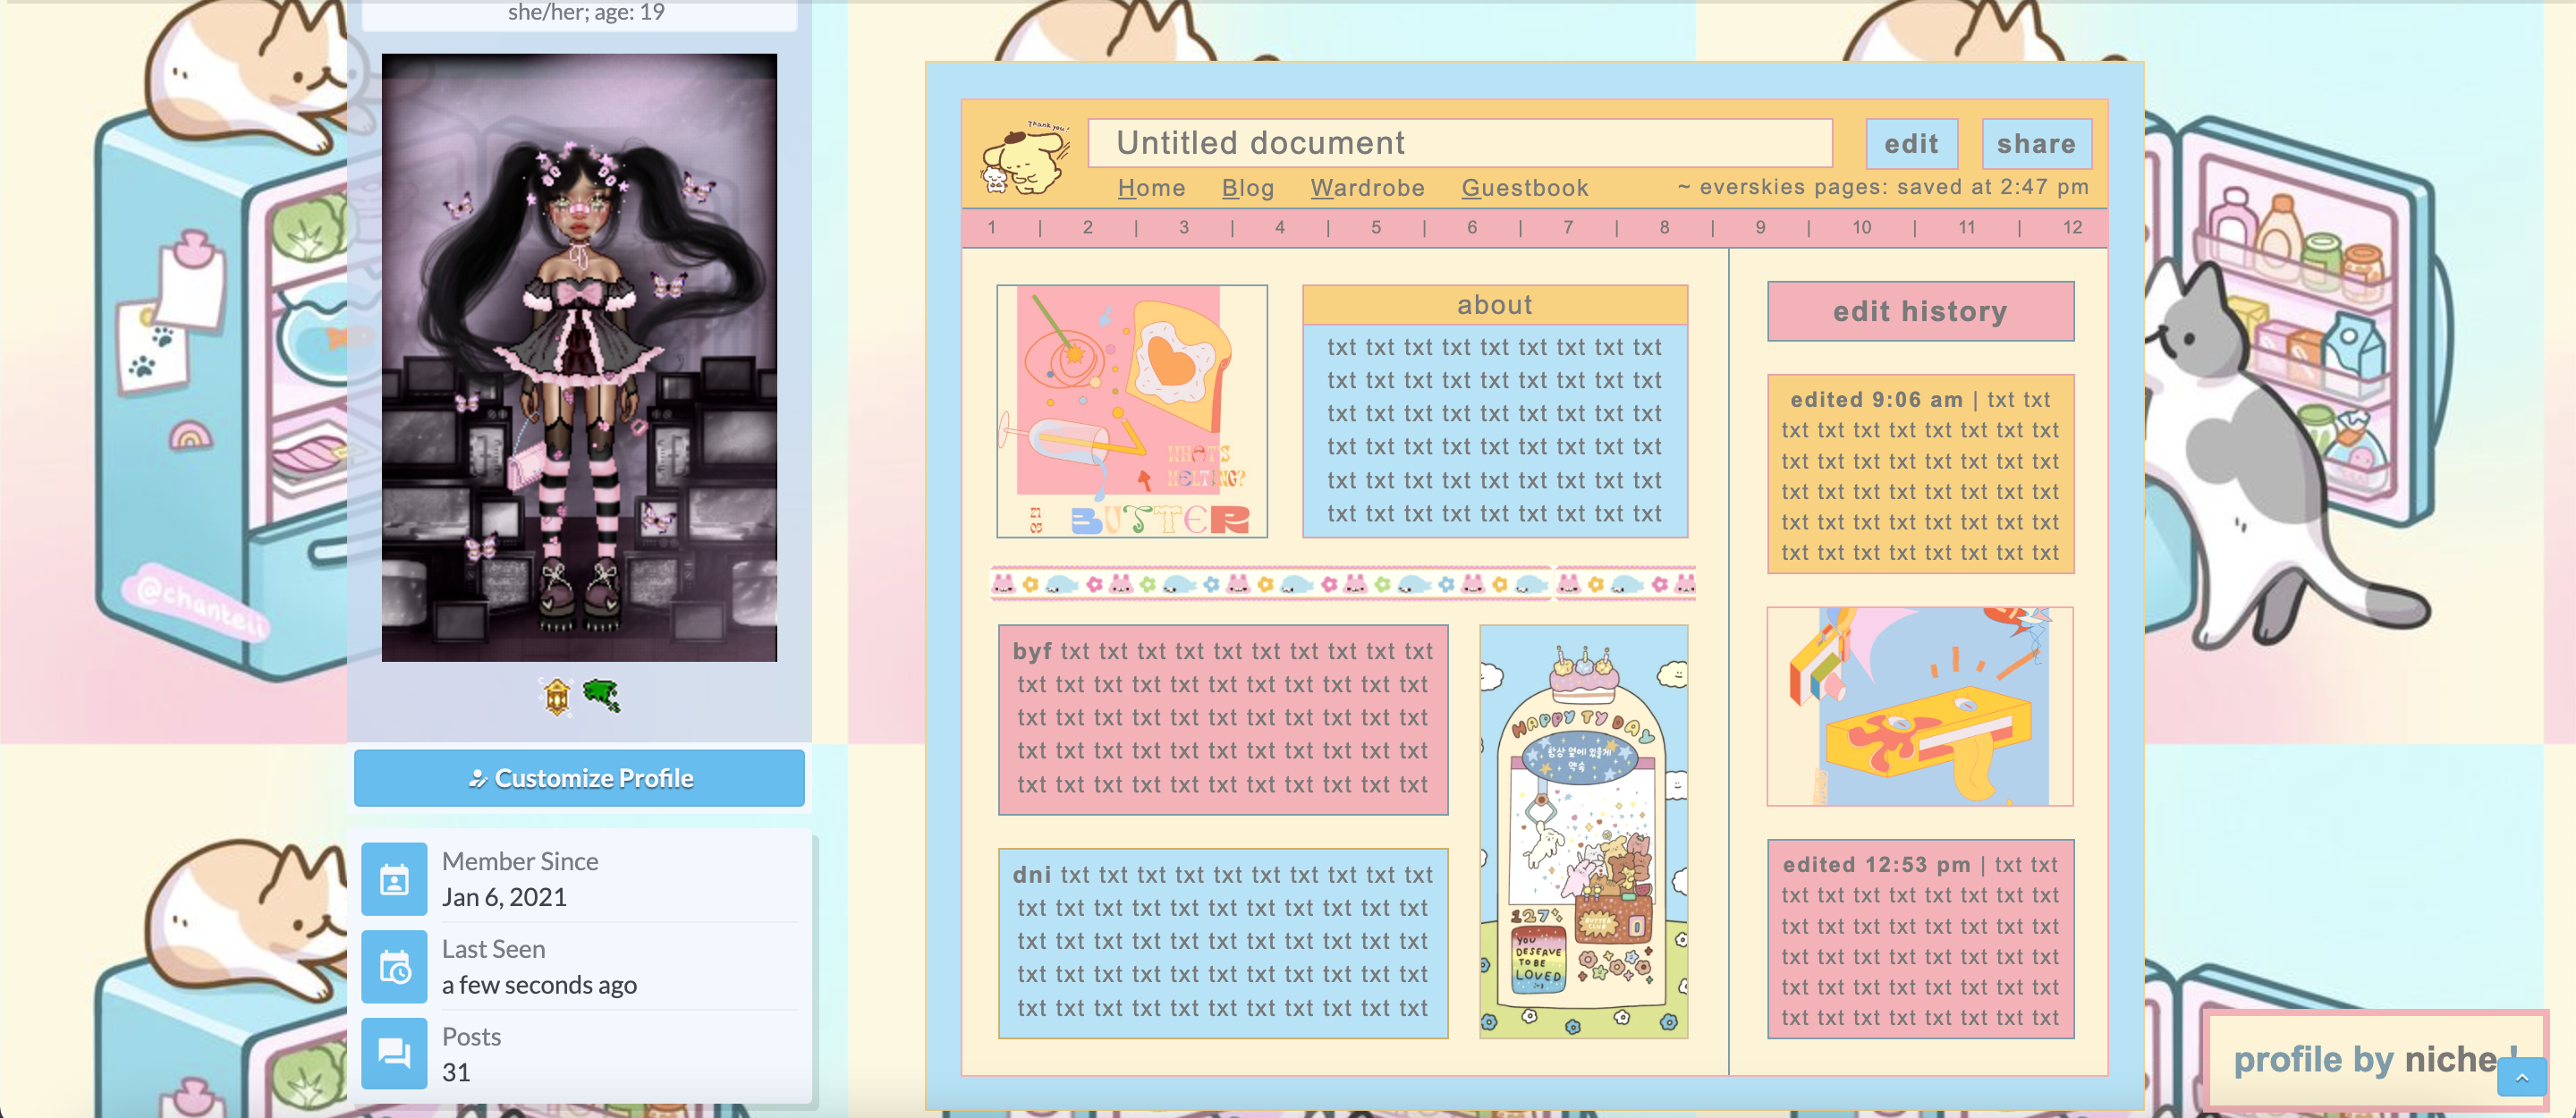This screenshot has width=2576, height=1118.
Task: Open the avatar doll image
Action: (x=579, y=357)
